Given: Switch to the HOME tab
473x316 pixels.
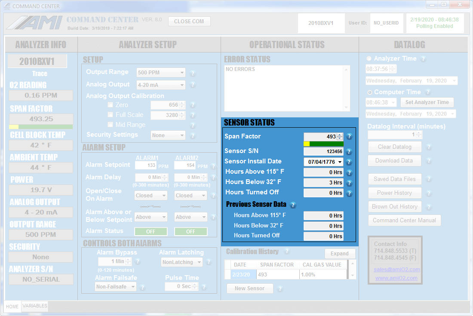Looking at the screenshot, I should [12, 307].
